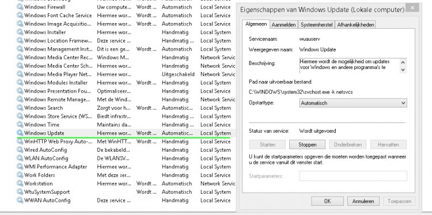Viewport: 432px width, 215px height.
Task: Click up arrow of description scrollbar
Action: coord(403,63)
